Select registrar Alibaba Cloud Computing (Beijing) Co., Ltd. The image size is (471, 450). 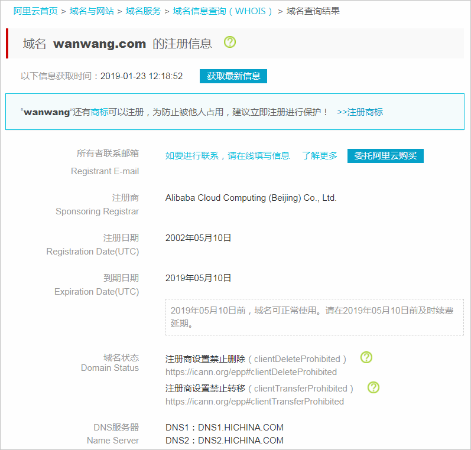point(251,198)
